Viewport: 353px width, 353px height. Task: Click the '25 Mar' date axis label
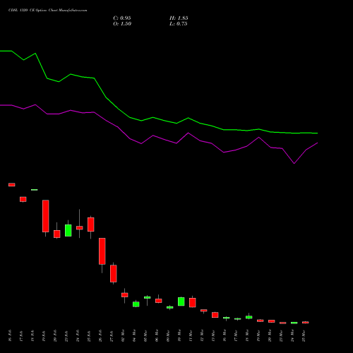coord(304,336)
